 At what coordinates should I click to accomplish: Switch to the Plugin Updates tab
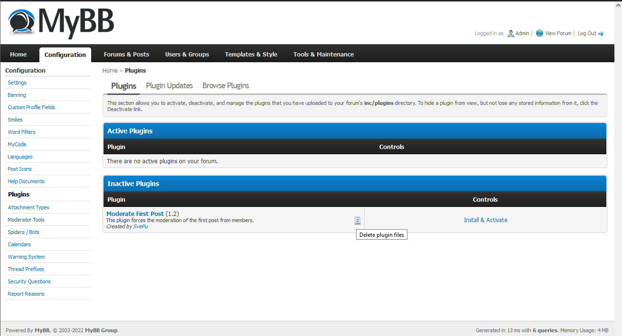169,86
